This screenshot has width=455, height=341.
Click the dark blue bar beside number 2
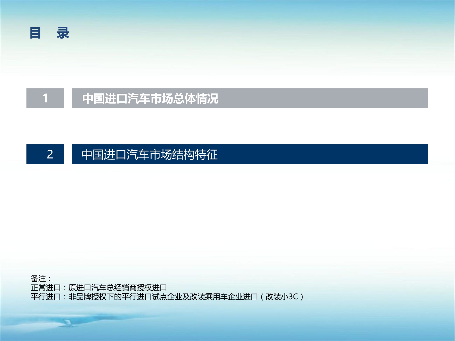pos(250,154)
